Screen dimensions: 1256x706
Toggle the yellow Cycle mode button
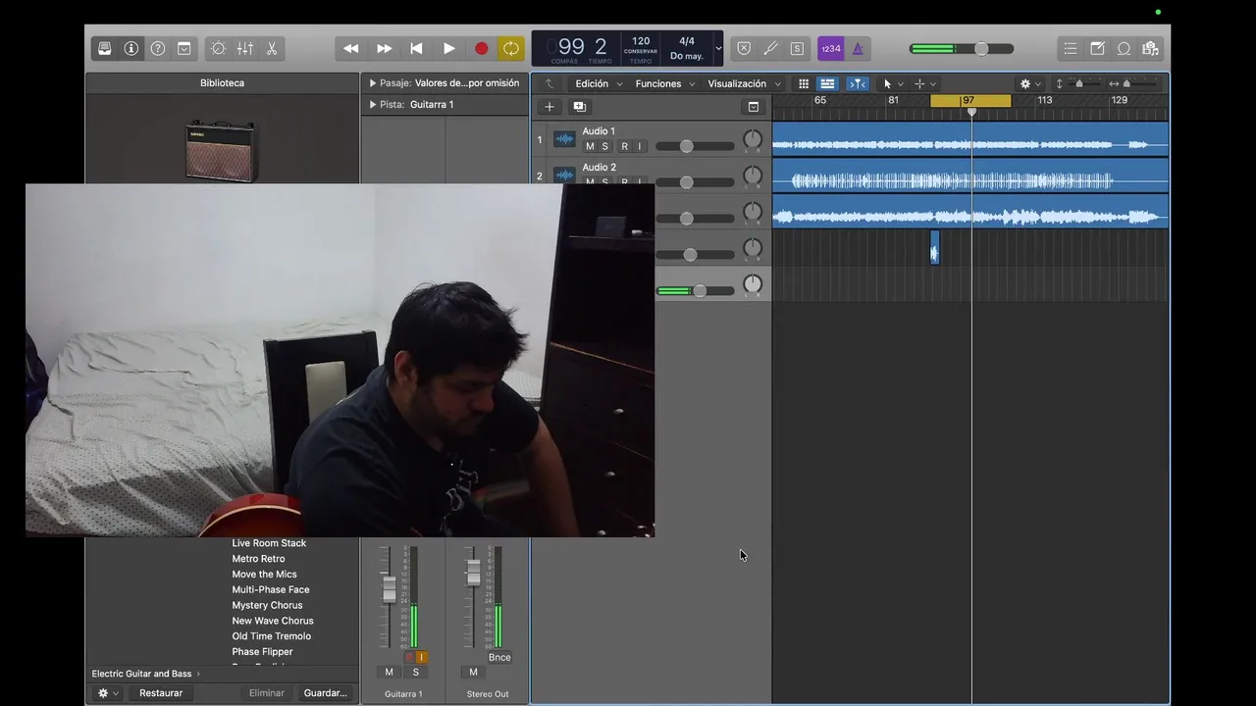[511, 48]
